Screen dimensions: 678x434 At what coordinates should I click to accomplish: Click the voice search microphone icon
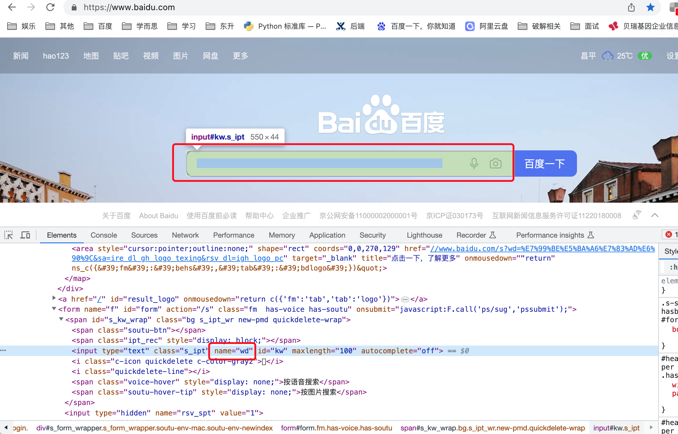pyautogui.click(x=474, y=163)
